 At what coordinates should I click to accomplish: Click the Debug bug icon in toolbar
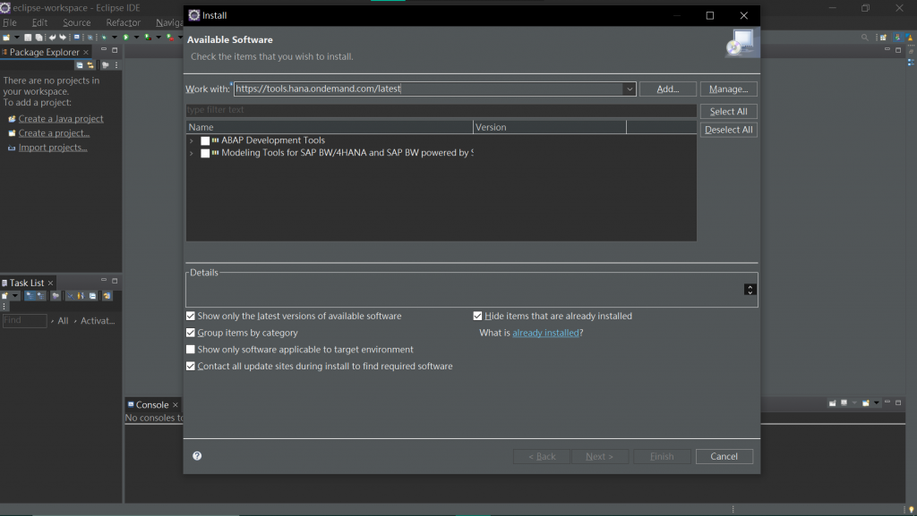tap(104, 38)
